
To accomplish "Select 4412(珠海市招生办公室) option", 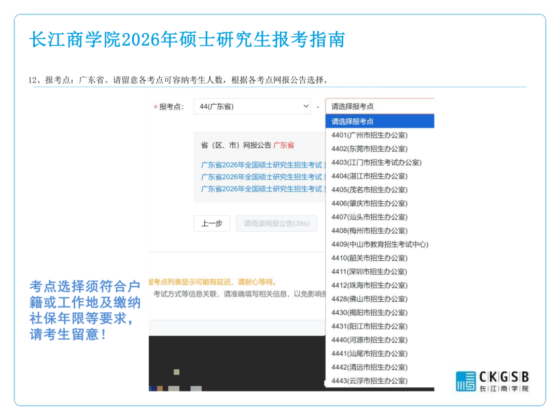I will coord(370,285).
